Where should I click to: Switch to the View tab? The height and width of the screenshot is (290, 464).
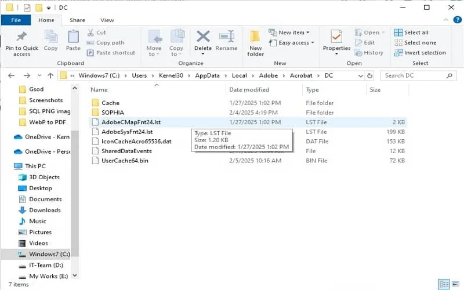coord(107,20)
